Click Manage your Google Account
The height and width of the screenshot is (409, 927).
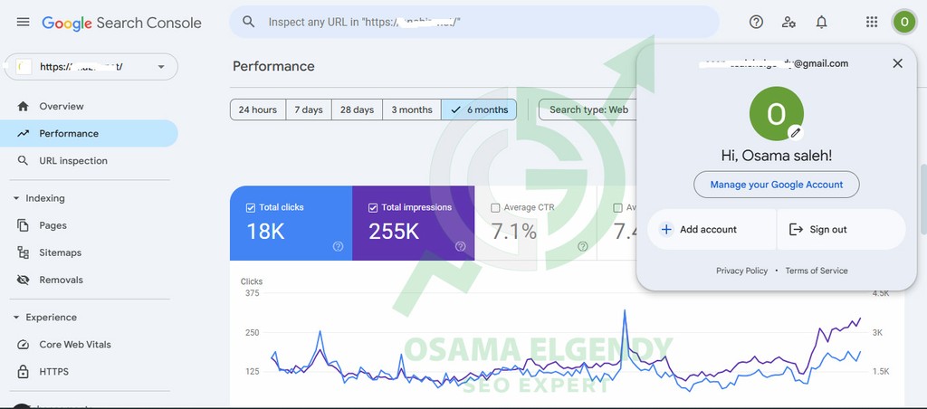click(x=776, y=185)
